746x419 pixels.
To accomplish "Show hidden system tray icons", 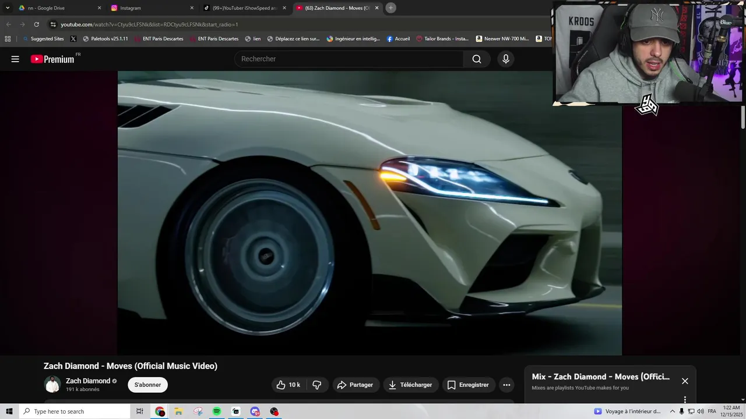I will coord(672,411).
